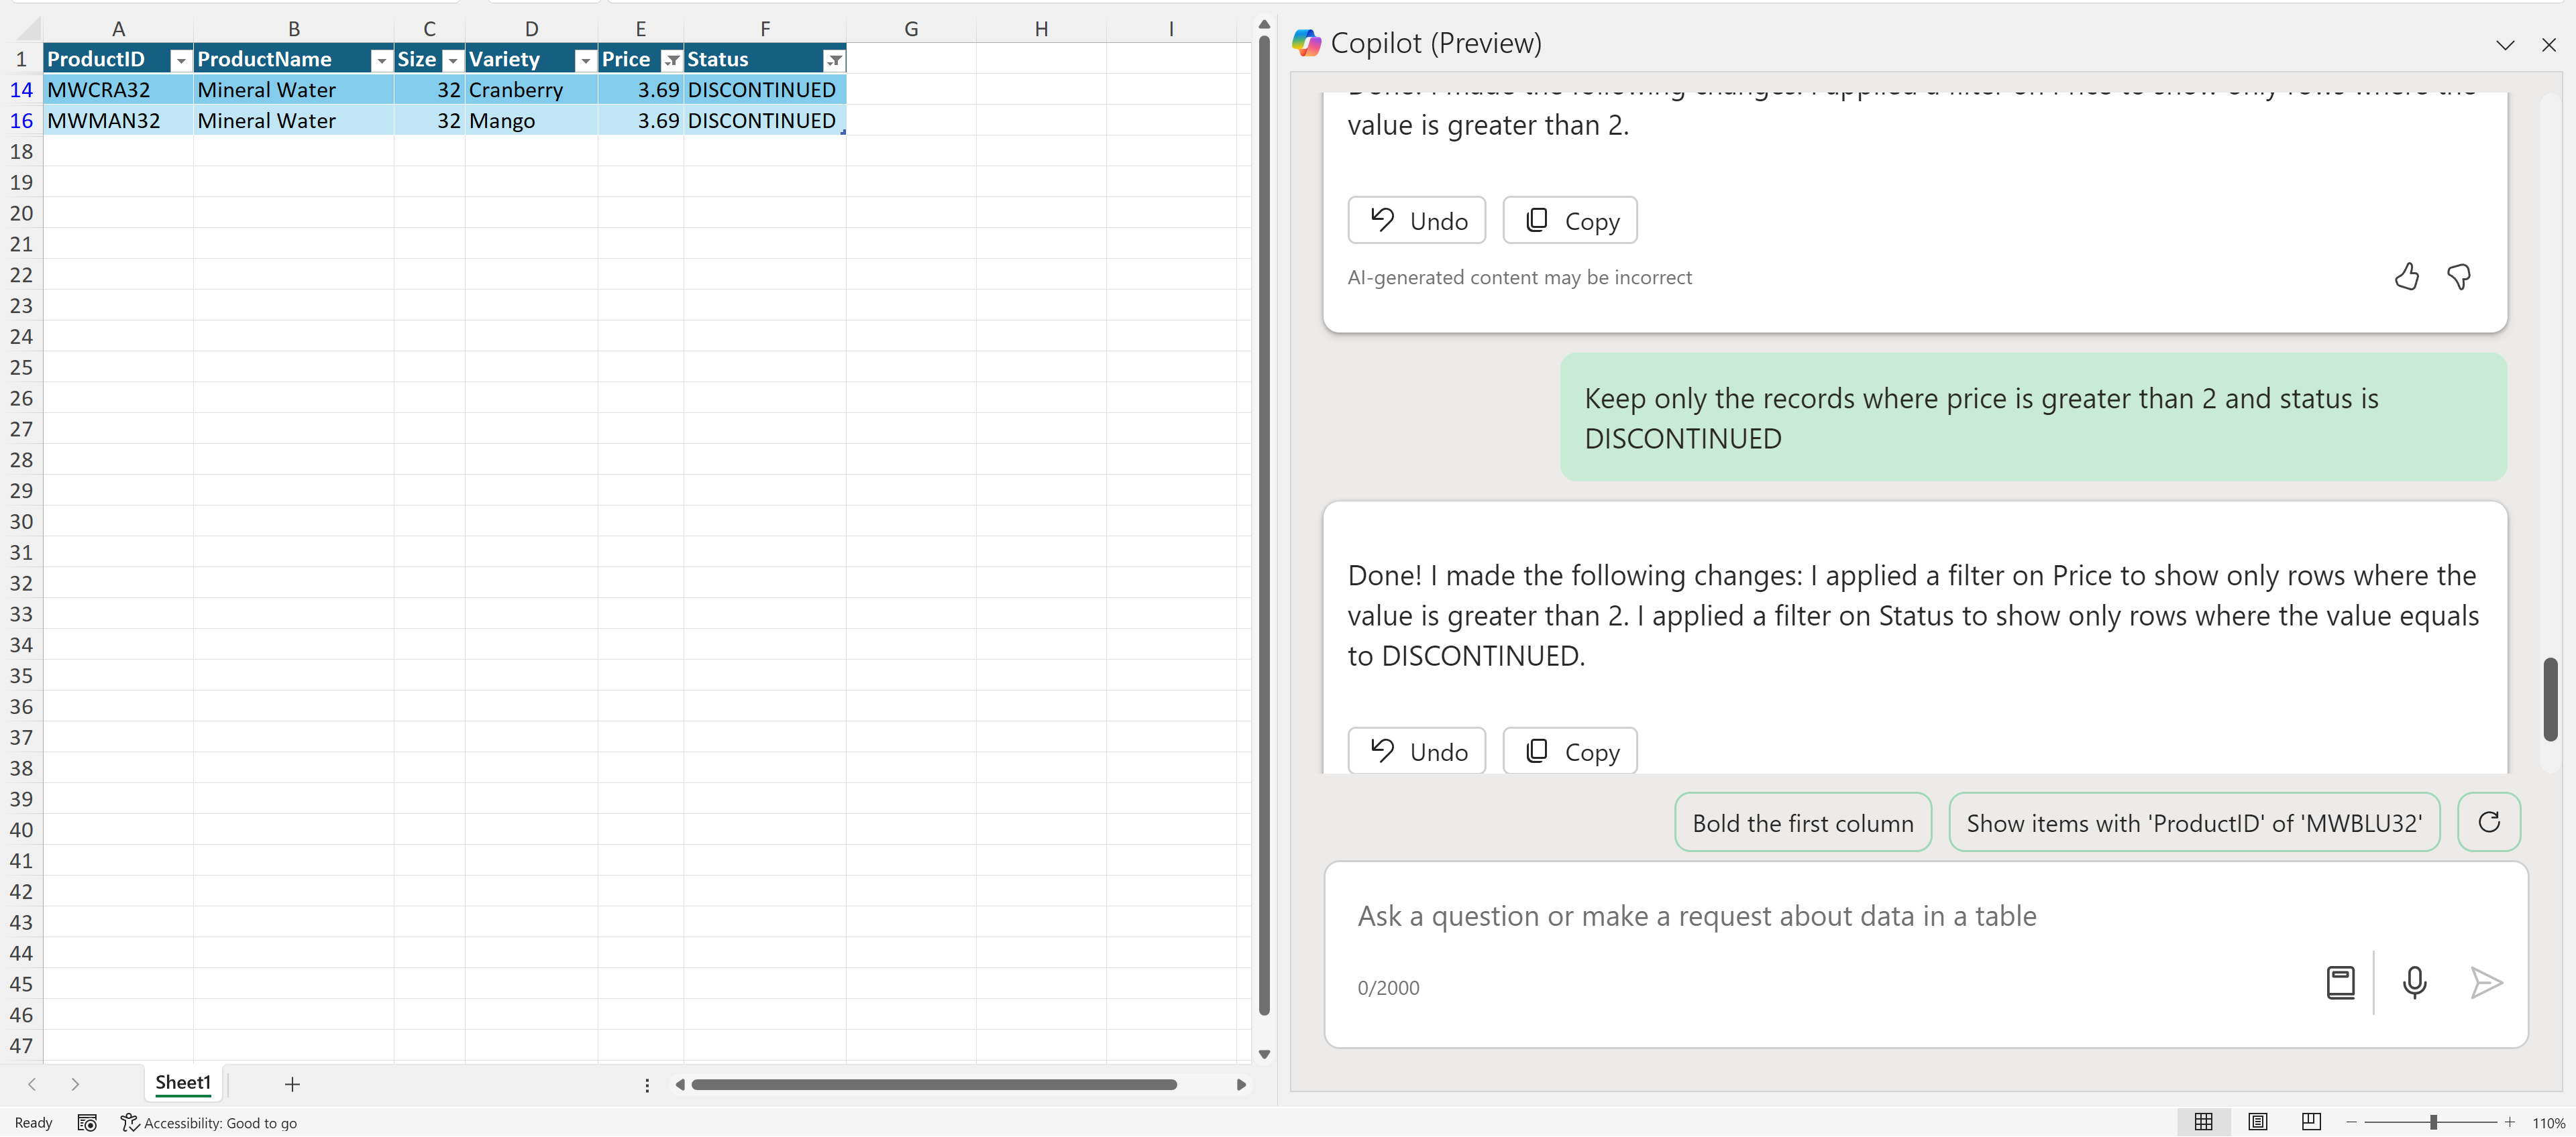Open the prompt guide notebook icon
This screenshot has width=2576, height=1137.
[x=2340, y=983]
